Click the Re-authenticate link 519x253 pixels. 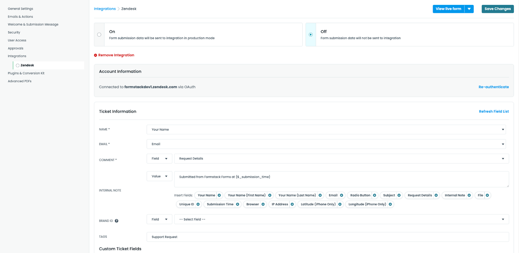493,87
